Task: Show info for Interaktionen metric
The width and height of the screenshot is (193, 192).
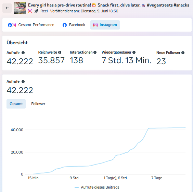Action: click(x=95, y=53)
